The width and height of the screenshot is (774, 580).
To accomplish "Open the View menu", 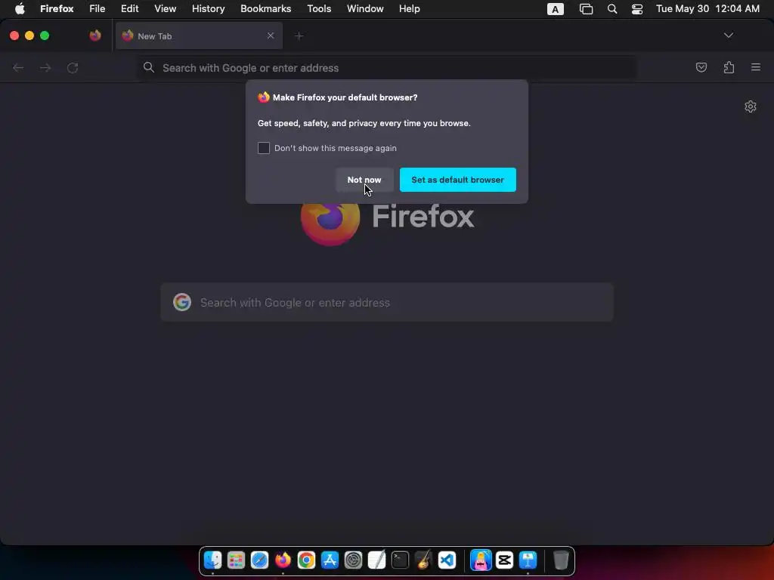I will click(165, 8).
